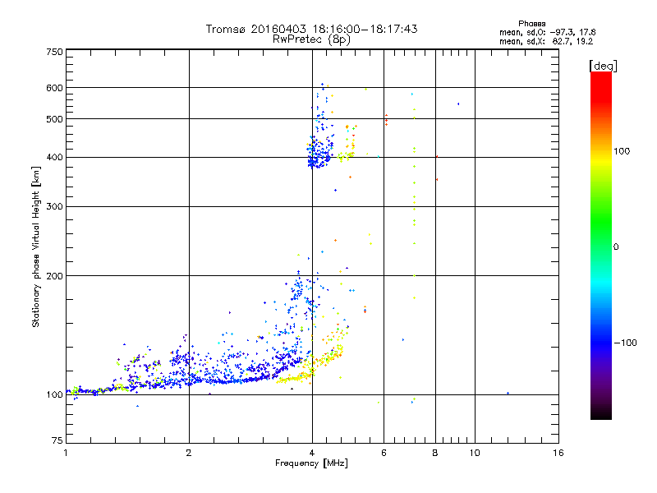Click the "300" y-axis tick label
Screen dimensions: 657x493
(x=54, y=207)
